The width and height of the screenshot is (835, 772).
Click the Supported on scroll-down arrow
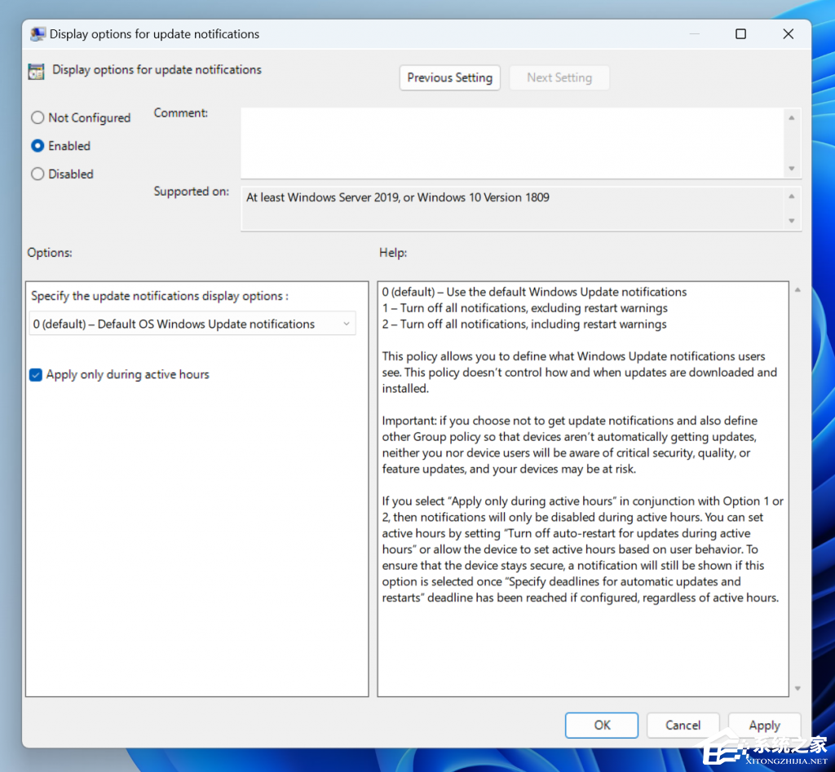click(791, 218)
